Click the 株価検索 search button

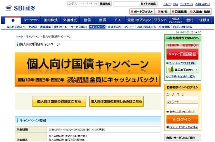click(105, 4)
